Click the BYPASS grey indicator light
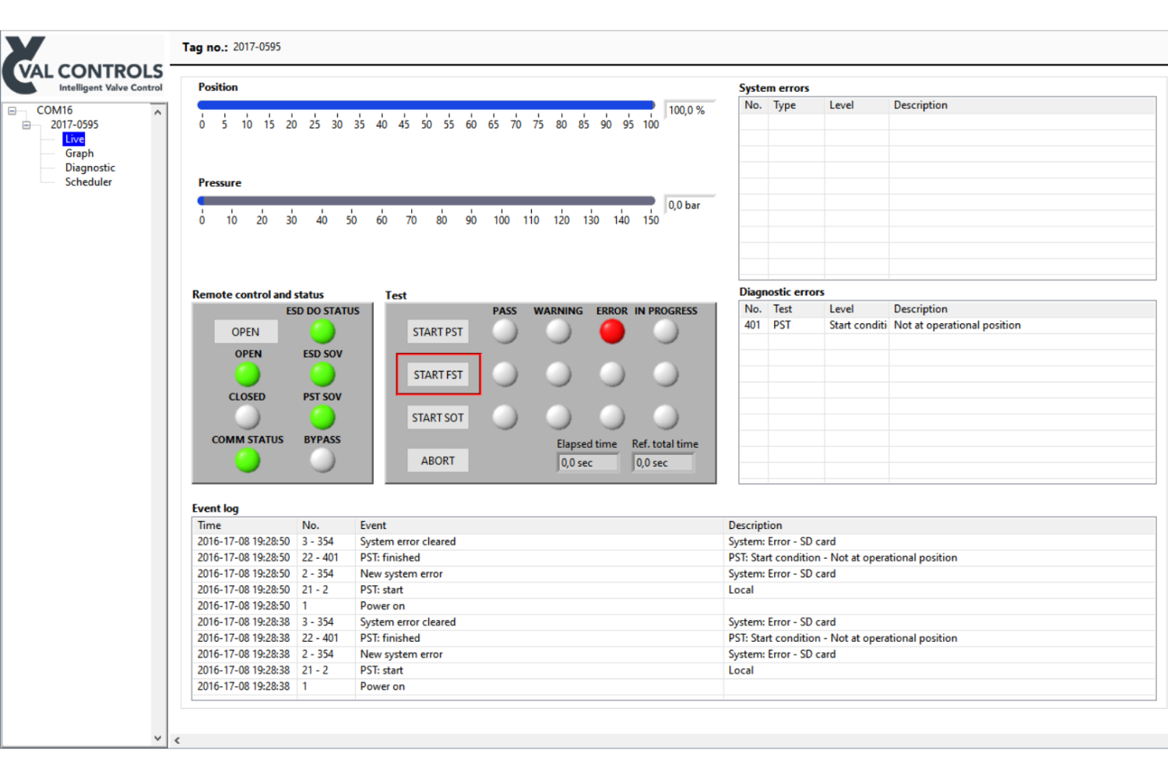This screenshot has width=1168, height=779. coord(322,461)
